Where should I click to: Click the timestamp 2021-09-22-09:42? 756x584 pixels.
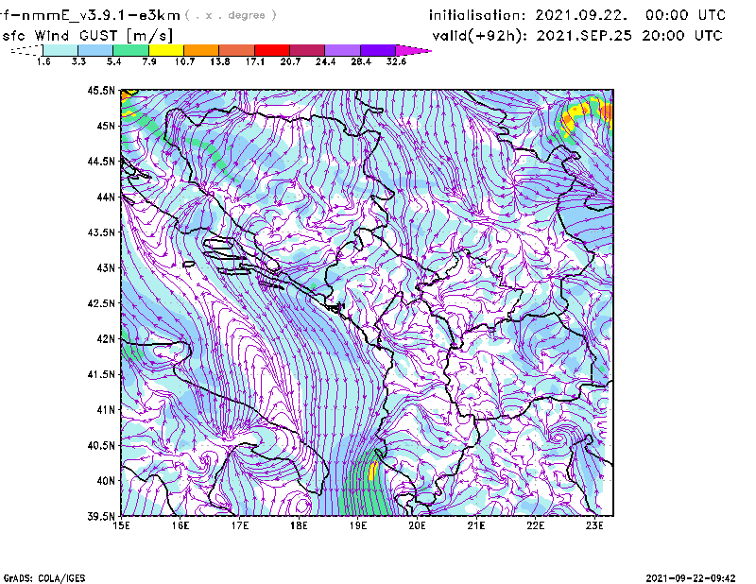pyautogui.click(x=691, y=578)
